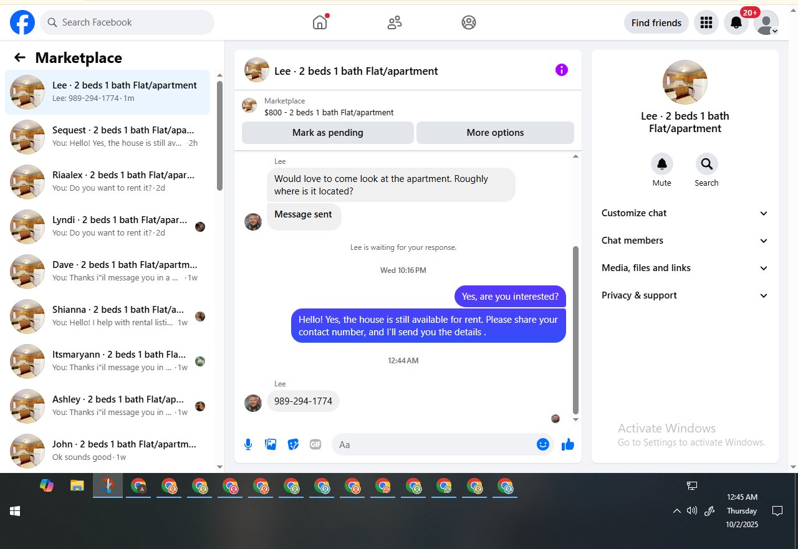
Task: Click Lee's avatar next to the phone number message
Action: pyautogui.click(x=253, y=403)
